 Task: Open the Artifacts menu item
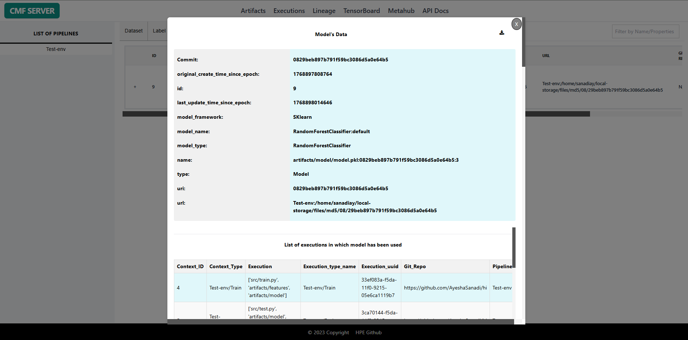253,11
